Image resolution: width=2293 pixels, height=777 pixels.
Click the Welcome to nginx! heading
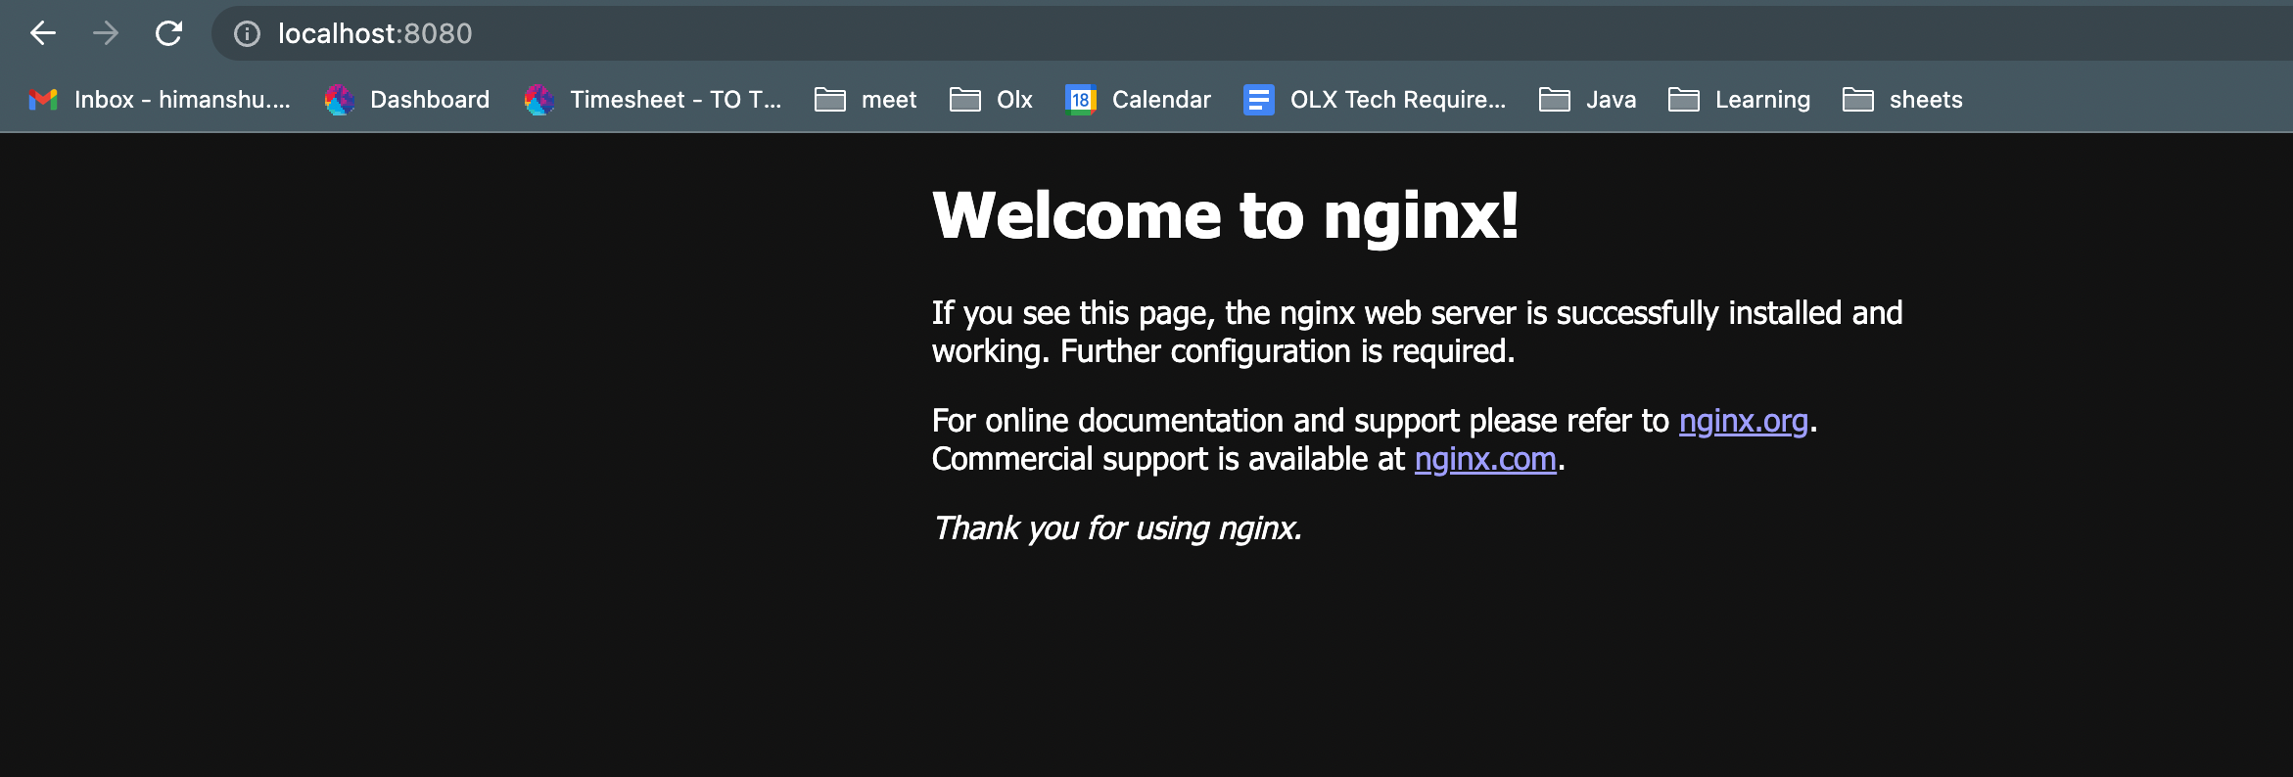point(1225,215)
